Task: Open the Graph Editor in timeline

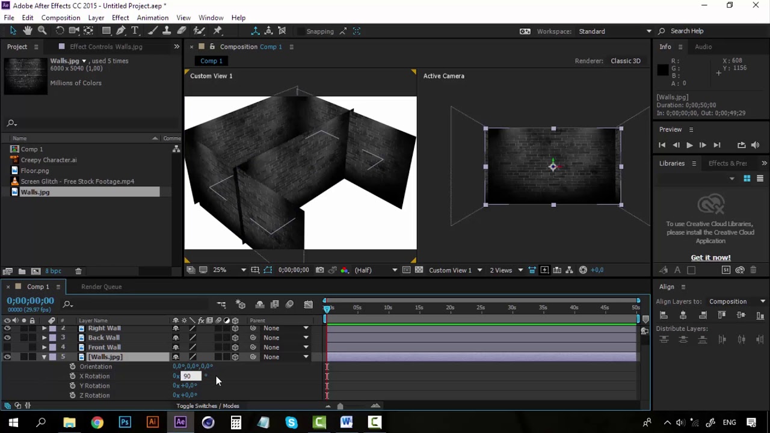Action: click(x=309, y=305)
